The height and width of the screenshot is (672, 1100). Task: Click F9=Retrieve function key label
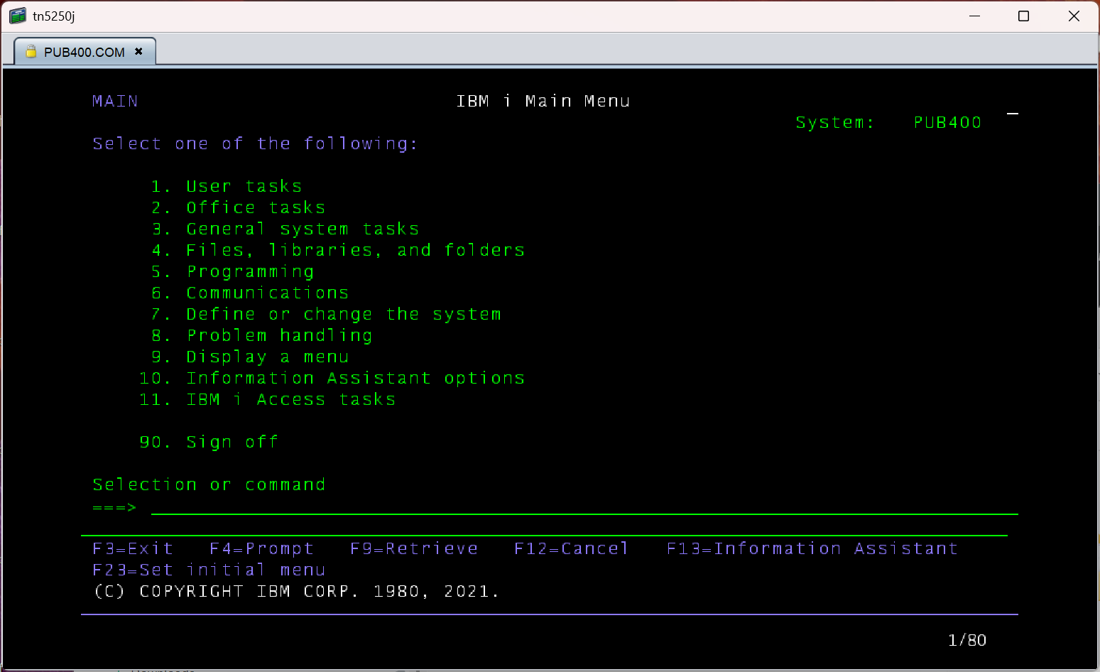pyautogui.click(x=414, y=548)
